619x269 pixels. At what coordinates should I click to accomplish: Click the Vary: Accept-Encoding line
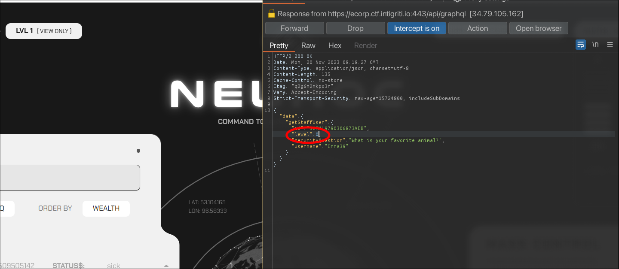(x=305, y=92)
